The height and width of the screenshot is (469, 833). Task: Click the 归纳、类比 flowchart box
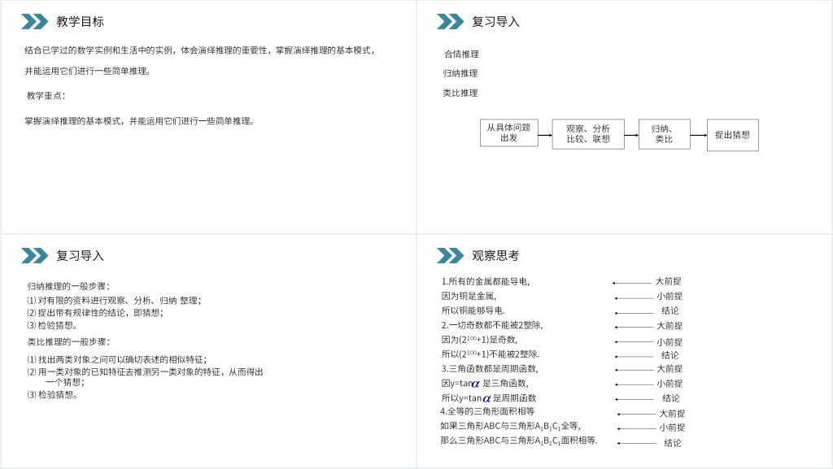[664, 134]
